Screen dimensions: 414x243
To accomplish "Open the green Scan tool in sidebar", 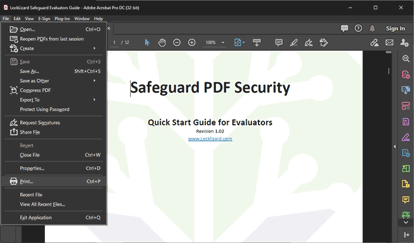I will tap(406, 215).
